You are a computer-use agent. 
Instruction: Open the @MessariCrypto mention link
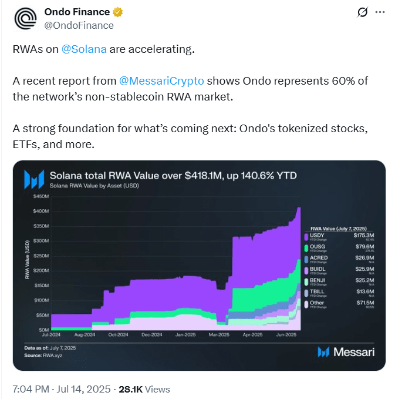(161, 81)
